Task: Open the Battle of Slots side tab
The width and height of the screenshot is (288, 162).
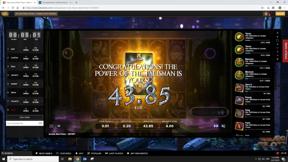Action: (x=286, y=51)
